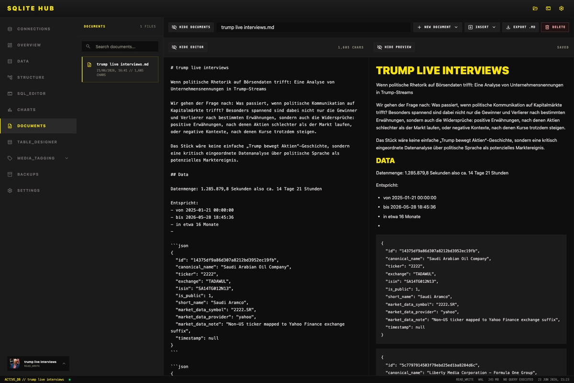
Task: Click the SAVED status label
Action: 563,47
